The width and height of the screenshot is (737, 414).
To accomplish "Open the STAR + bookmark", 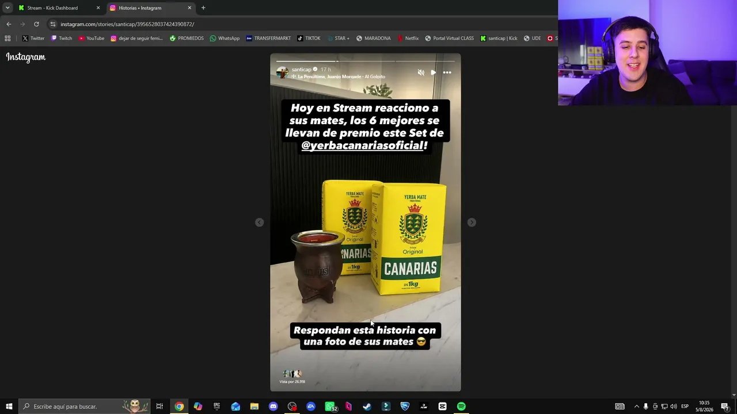I will coord(338,39).
